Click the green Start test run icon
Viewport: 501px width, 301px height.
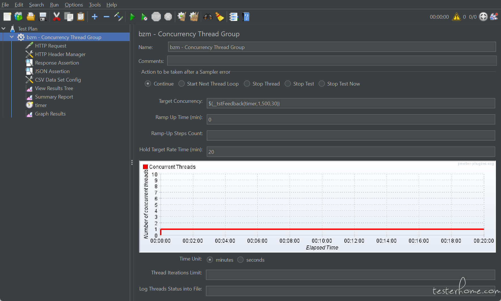(132, 17)
